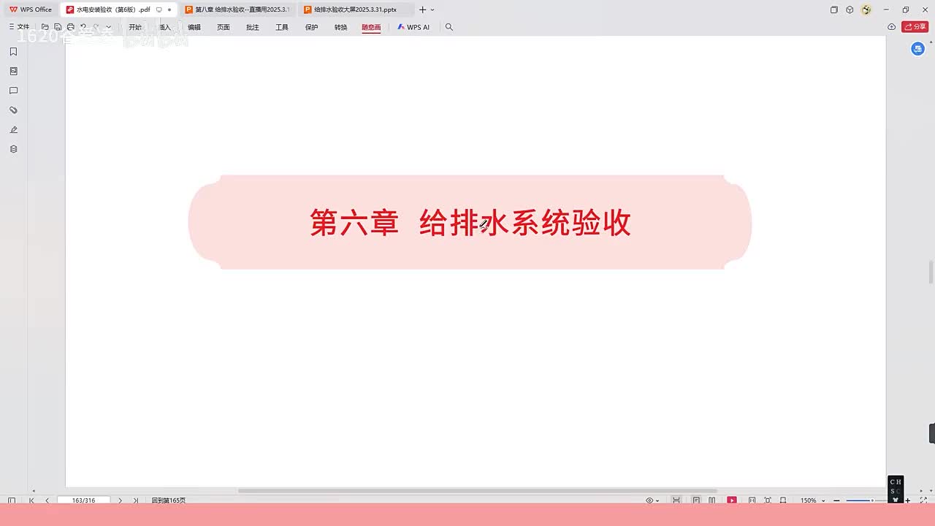Enter fullscreen using the corner expand icon
Viewport: 935px width, 526px height.
click(x=923, y=500)
